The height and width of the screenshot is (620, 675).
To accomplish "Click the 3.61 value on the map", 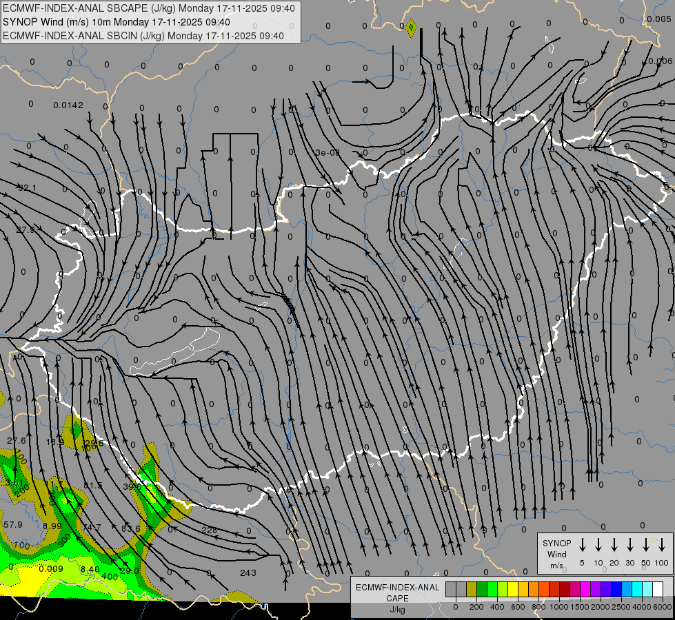I will (14, 483).
